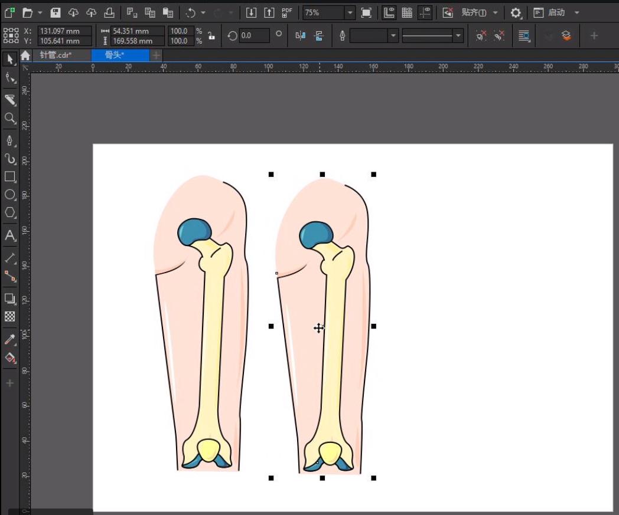Open options gear settings
Image resolution: width=619 pixels, height=515 pixels.
click(516, 13)
